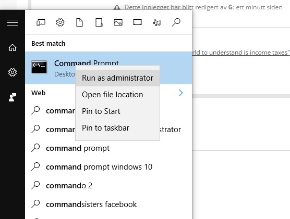This screenshot has width=290, height=219.
Task: Open sidebar Settings gear icon
Action: point(13,72)
